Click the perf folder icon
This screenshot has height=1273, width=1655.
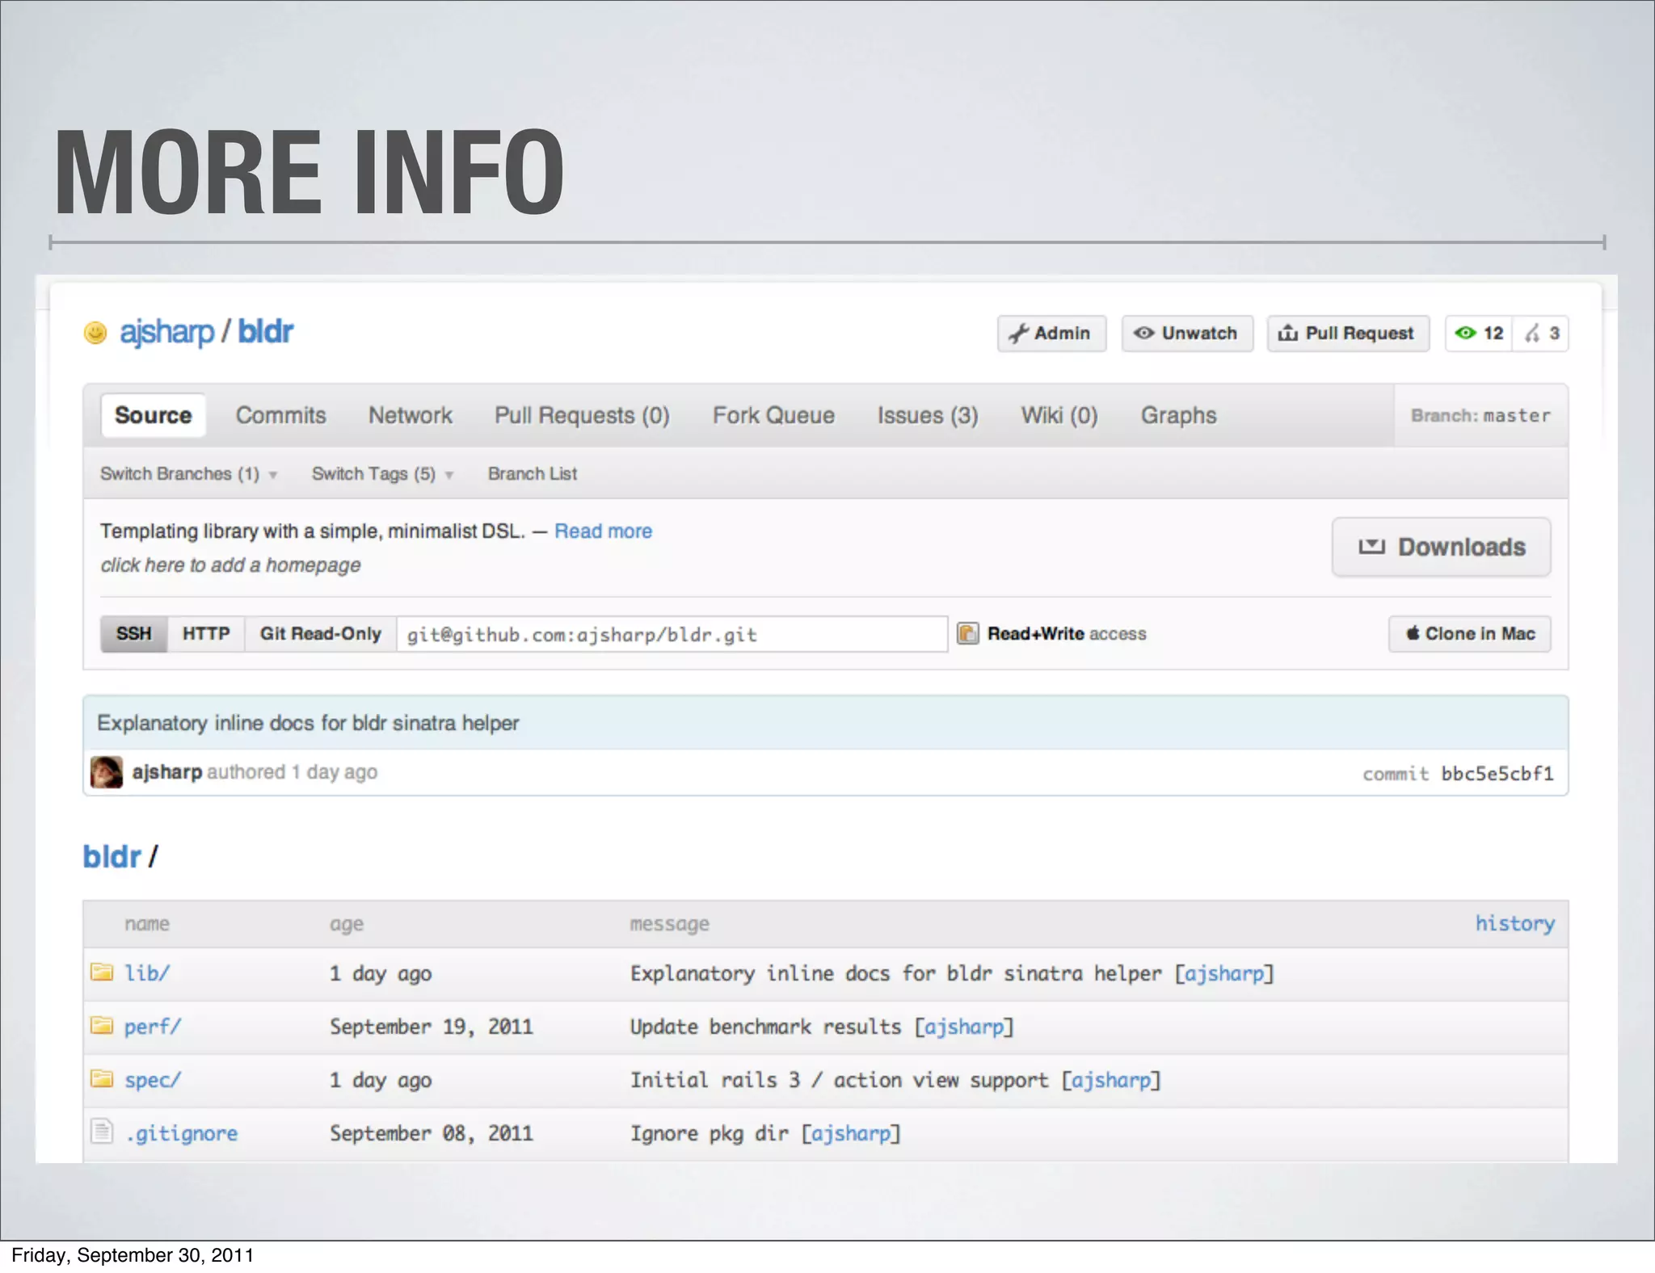102,1025
